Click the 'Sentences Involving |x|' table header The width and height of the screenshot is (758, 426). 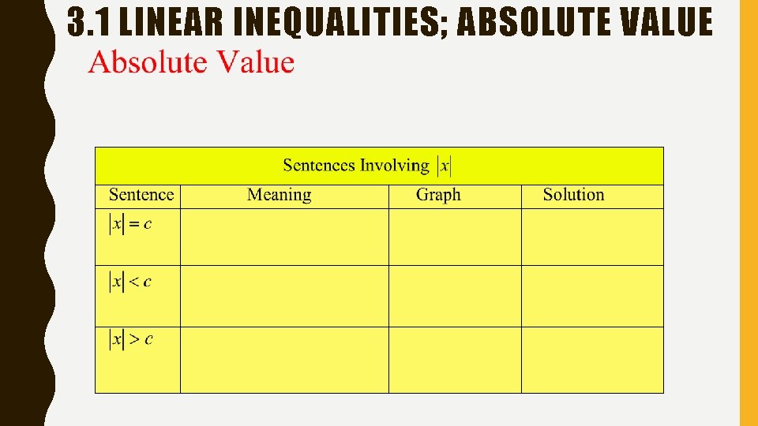pos(380,166)
